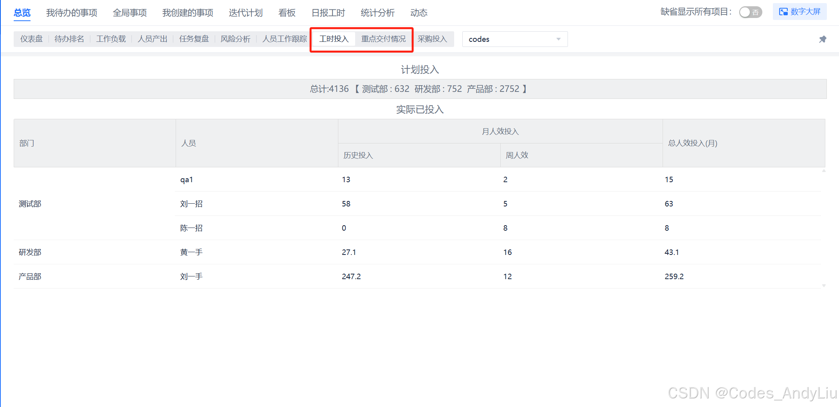This screenshot has height=407, width=839.
Task: Open the 日报工时 tab
Action: 328,13
